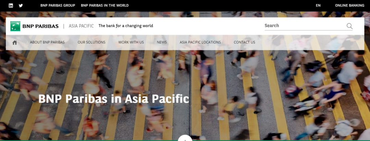Viewport: 370px width, 141px height.
Task: Switch language via EN selector
Action: point(318,5)
